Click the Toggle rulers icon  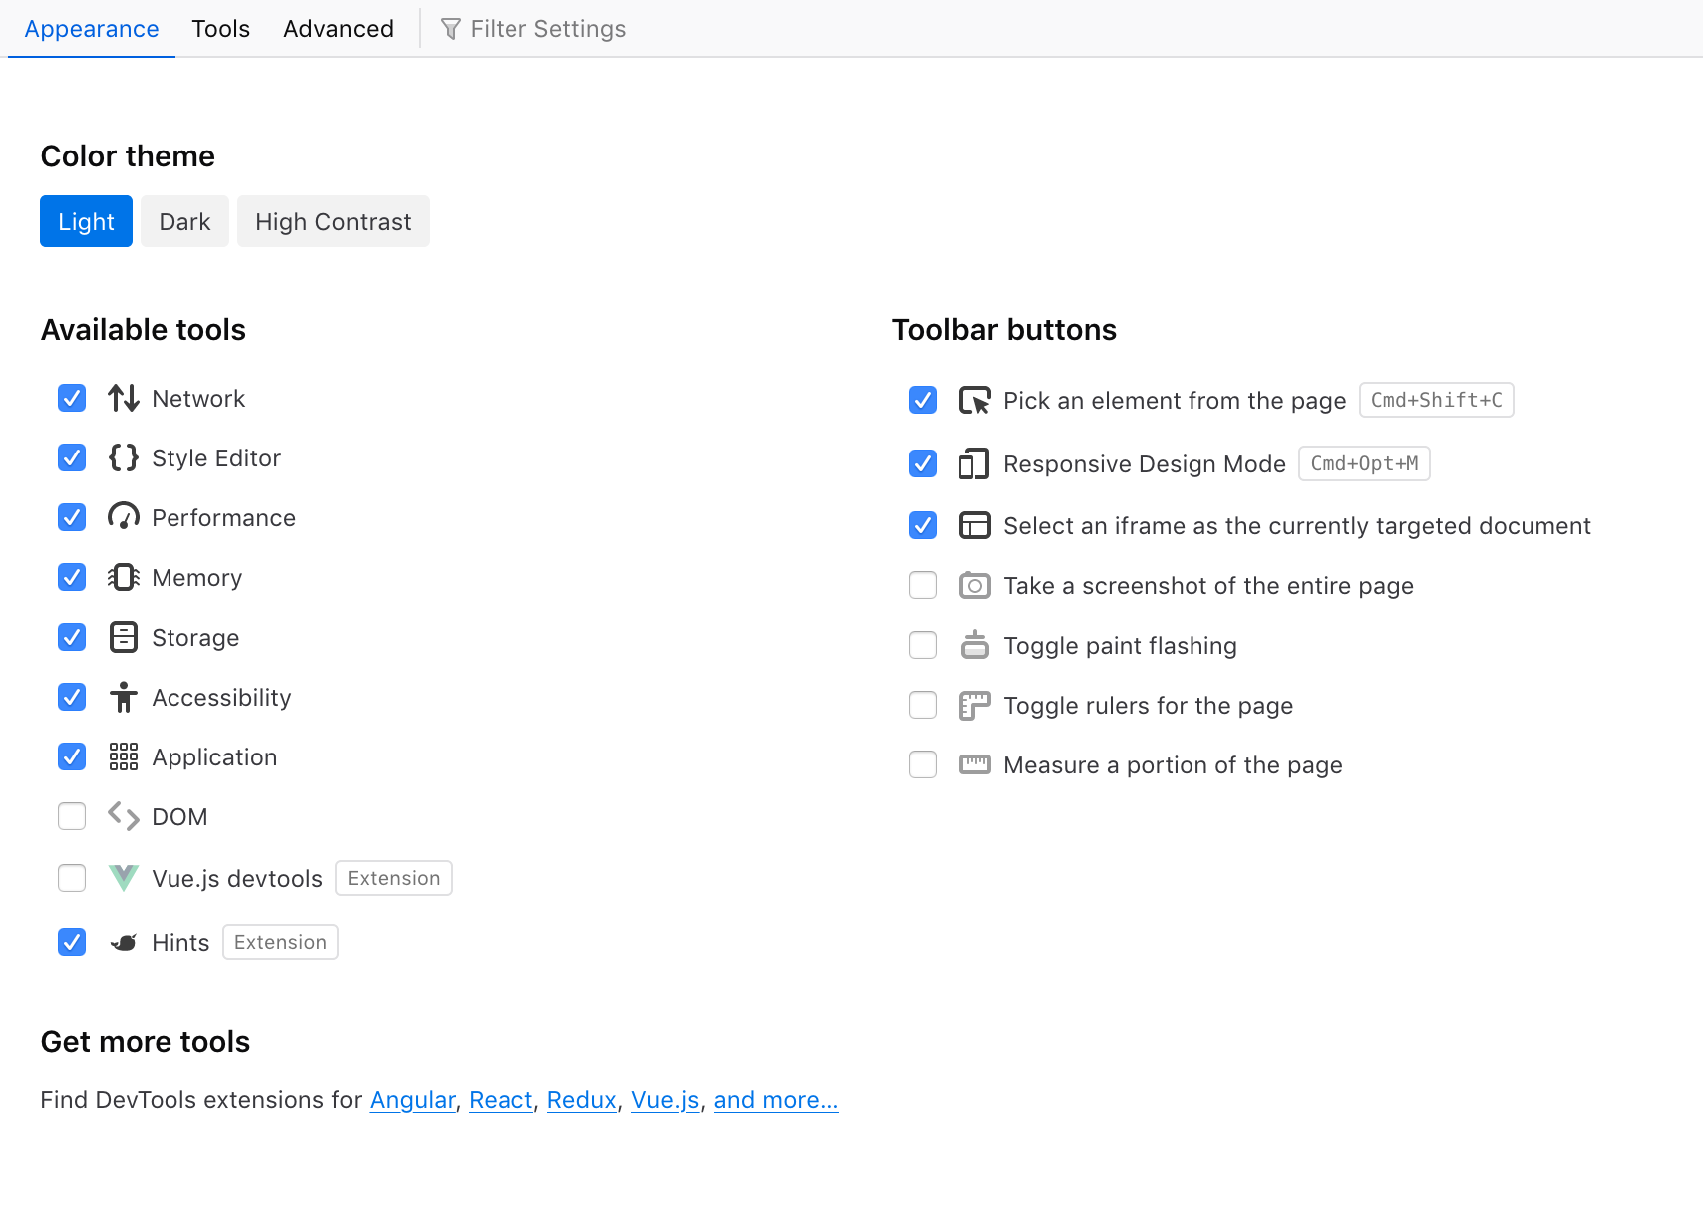pos(974,706)
